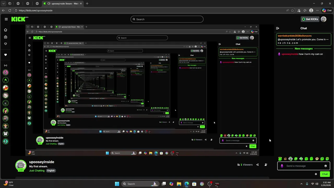The width and height of the screenshot is (334, 188).
Task: Click the purple microphone identity icon in message box
Action: (282, 166)
